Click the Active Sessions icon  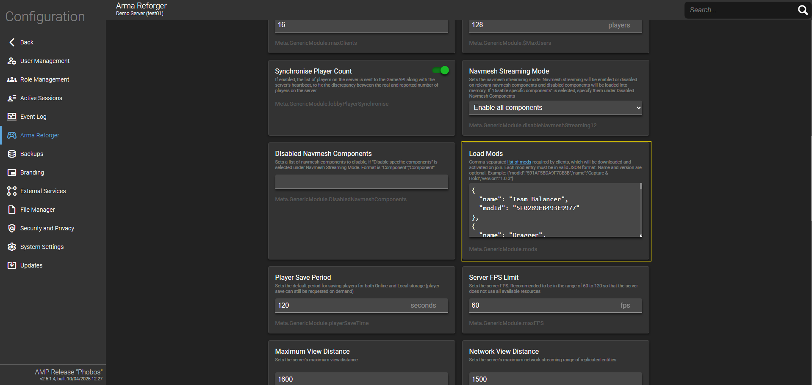tap(12, 98)
